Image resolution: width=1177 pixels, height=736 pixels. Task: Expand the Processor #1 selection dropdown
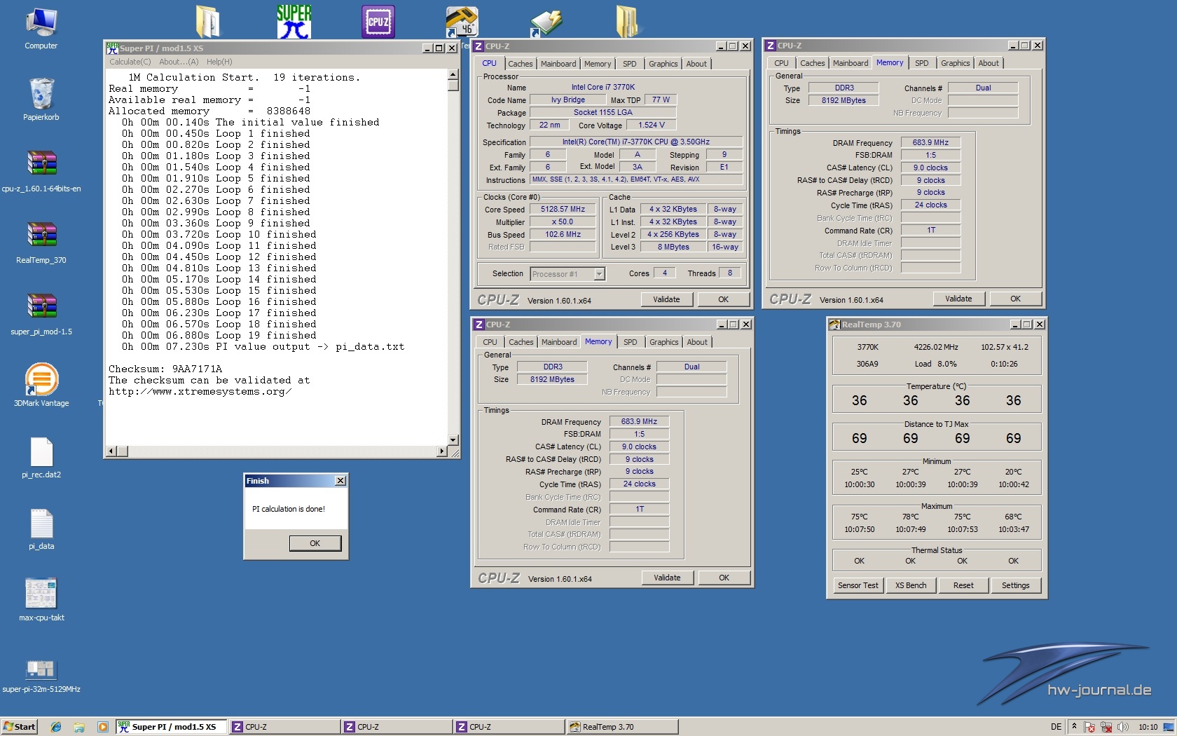click(x=599, y=274)
